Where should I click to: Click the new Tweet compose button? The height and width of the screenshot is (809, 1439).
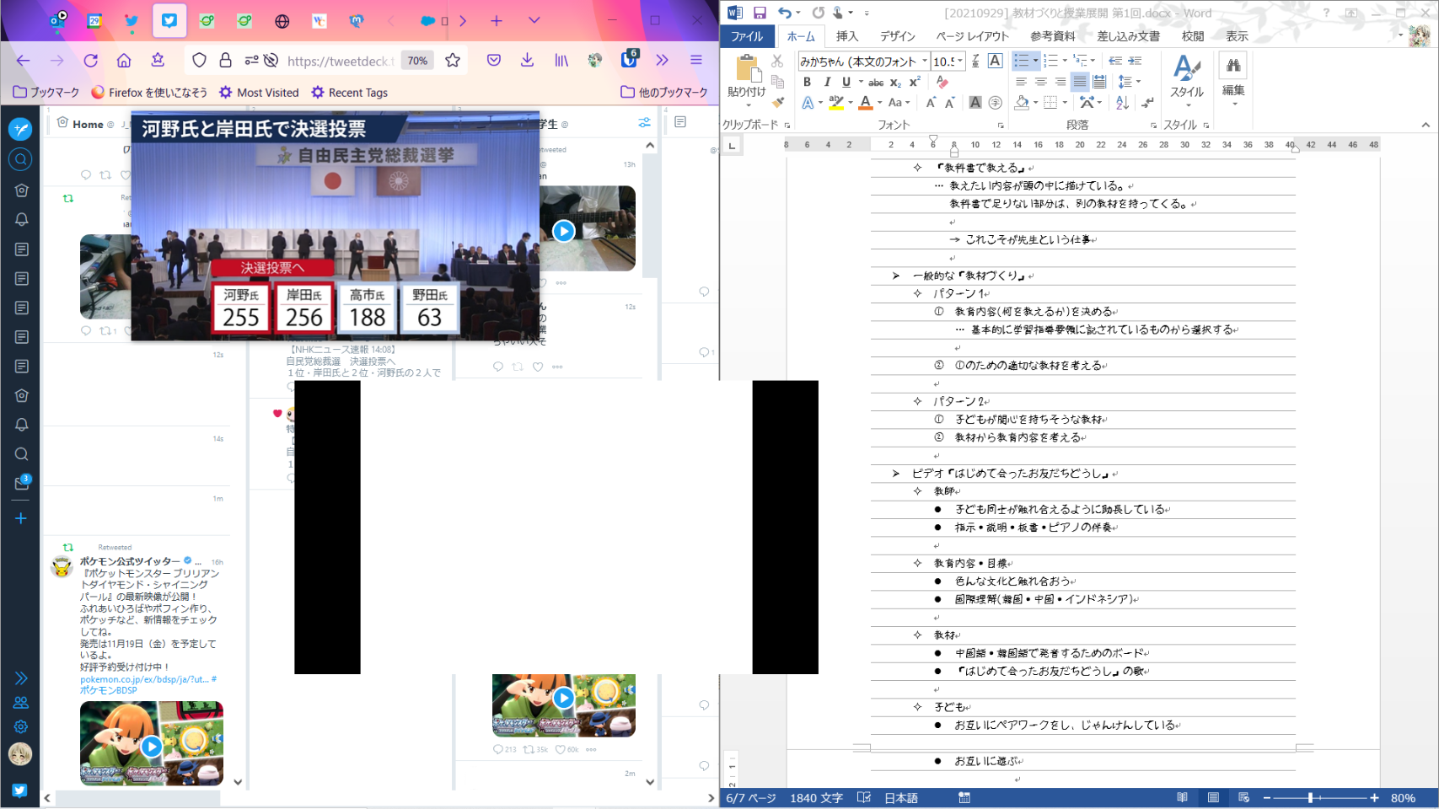pyautogui.click(x=21, y=129)
